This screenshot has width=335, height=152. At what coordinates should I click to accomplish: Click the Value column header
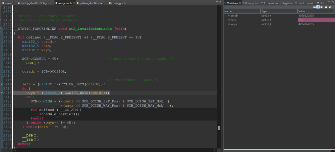coord(302,11)
